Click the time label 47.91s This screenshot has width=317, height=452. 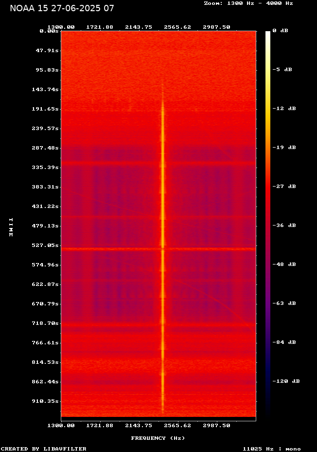pyautogui.click(x=47, y=51)
